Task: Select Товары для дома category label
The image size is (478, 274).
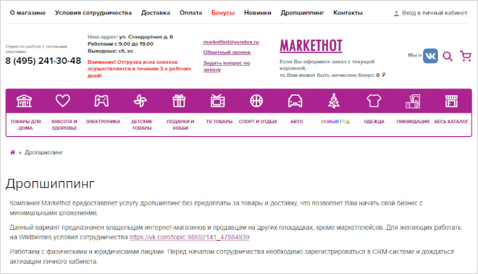Action: 25,125
